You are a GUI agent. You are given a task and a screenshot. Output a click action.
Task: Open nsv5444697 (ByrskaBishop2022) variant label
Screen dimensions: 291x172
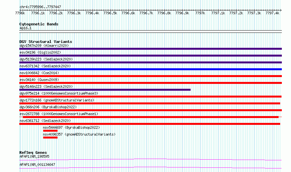(x=71, y=127)
